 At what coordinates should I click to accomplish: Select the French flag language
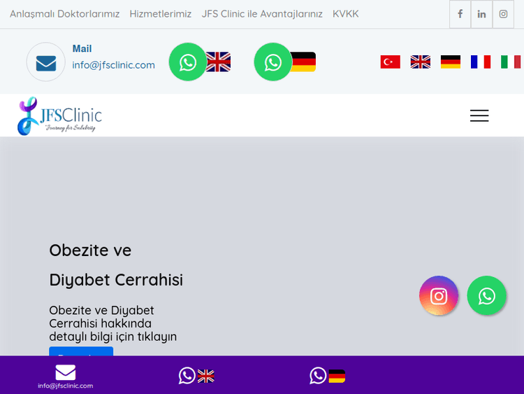coord(481,62)
